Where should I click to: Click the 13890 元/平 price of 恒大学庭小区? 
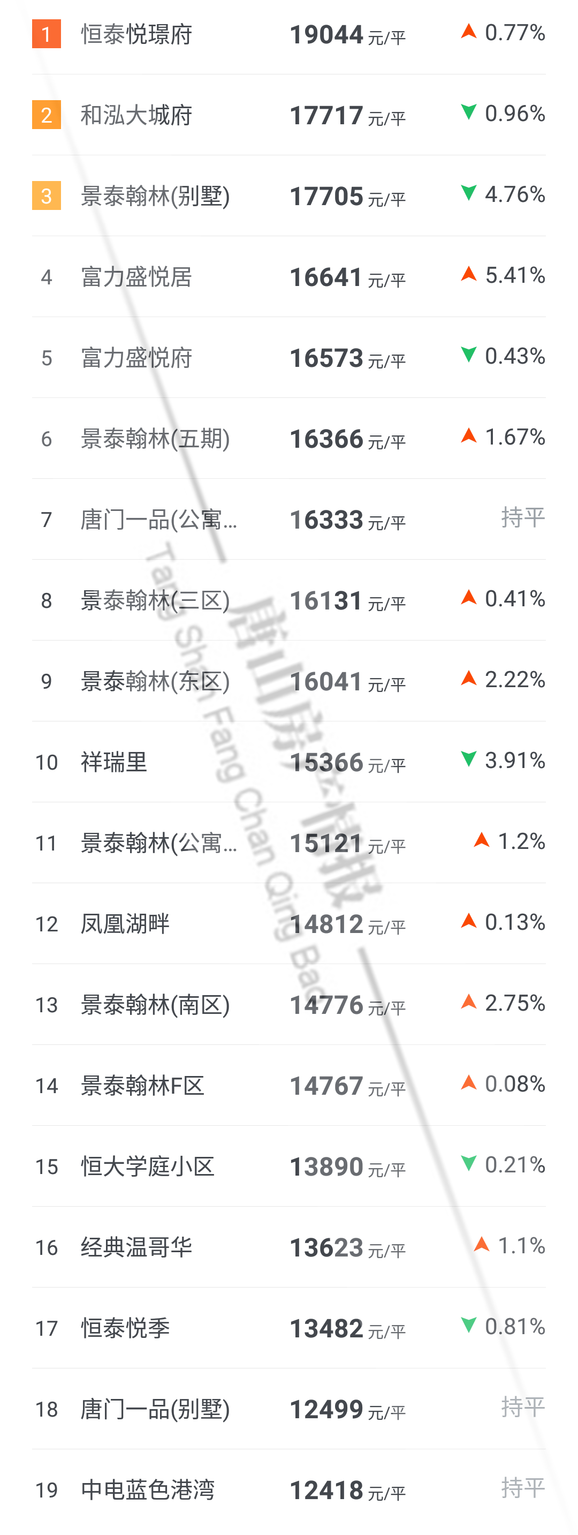pos(347,1168)
